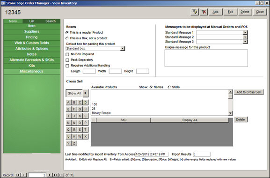This screenshot has height=178, width=270.
Task: Click the new record navigation arrow
Action: pos(61,175)
